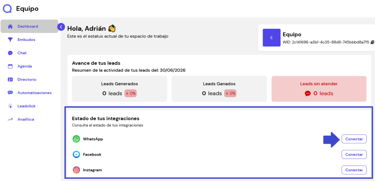Click the Instagram logo icon

[x=76, y=170]
